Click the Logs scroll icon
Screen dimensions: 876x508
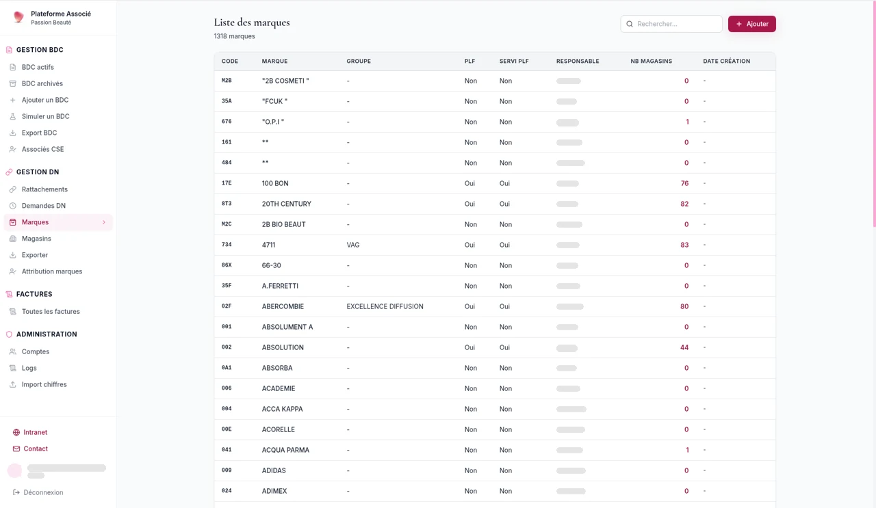12,368
